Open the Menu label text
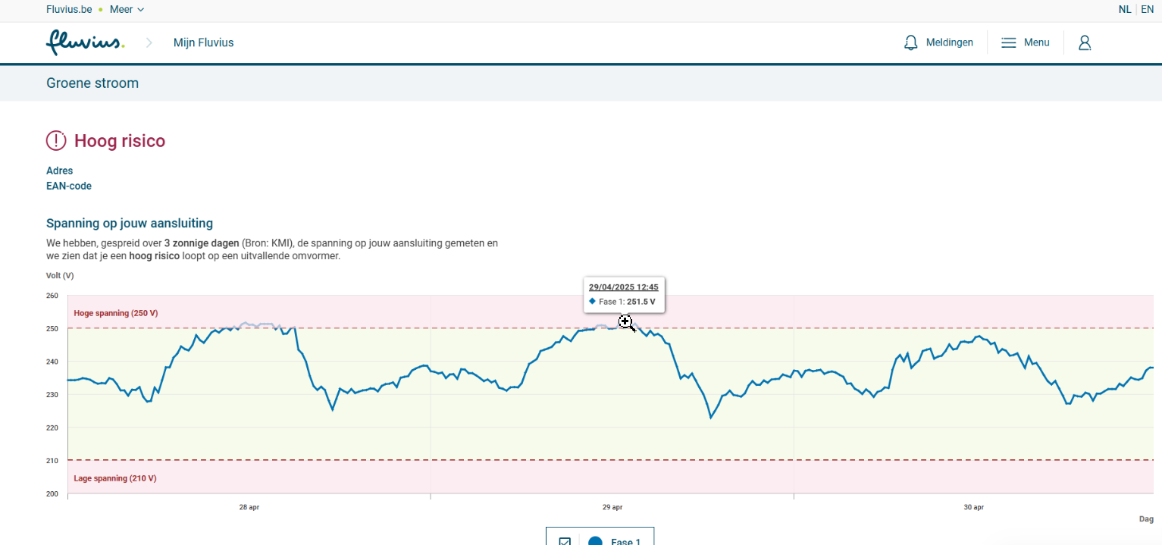The height and width of the screenshot is (545, 1162). pyautogui.click(x=1036, y=42)
